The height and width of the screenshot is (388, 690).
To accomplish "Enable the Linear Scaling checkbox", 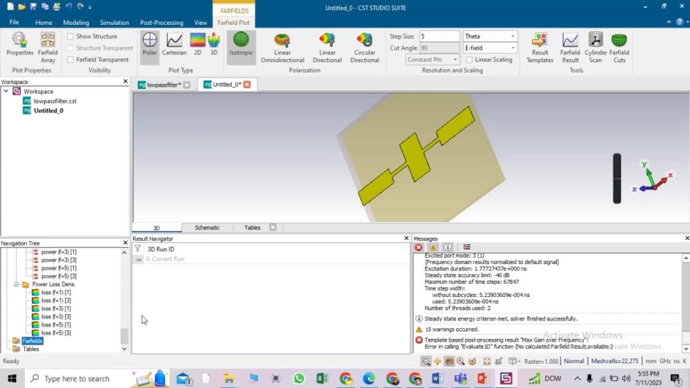I will pos(469,59).
